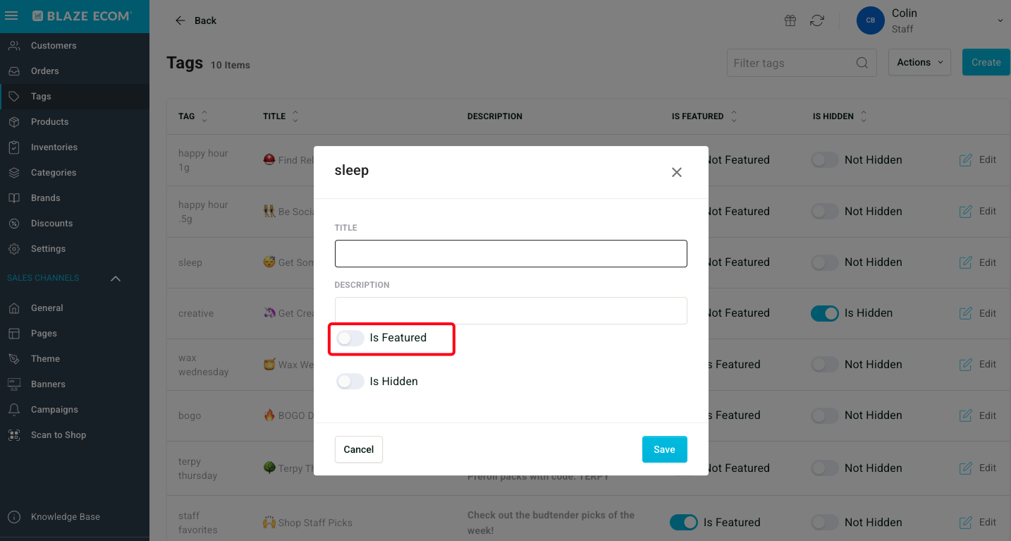The height and width of the screenshot is (541, 1011).
Task: Click the Save button
Action: tap(664, 449)
